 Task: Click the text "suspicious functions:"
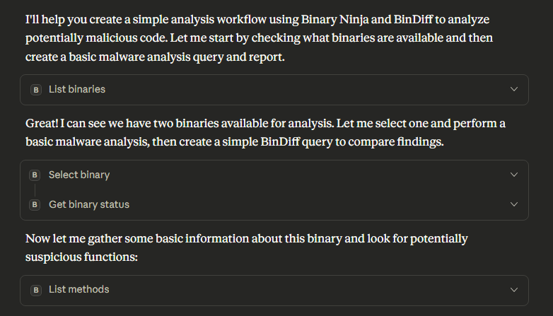point(81,257)
